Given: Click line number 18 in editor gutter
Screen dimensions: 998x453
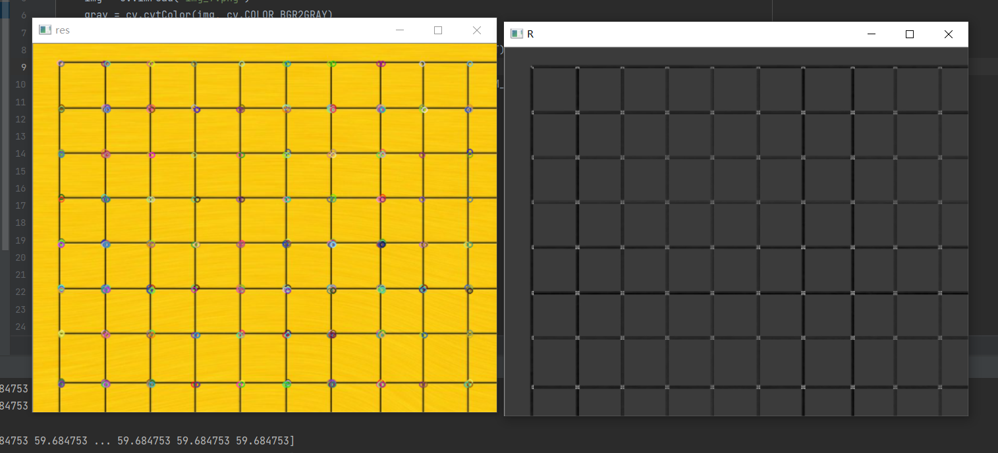Looking at the screenshot, I should pos(20,223).
